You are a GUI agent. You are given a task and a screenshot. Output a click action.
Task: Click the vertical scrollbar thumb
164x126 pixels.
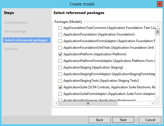pos(158,32)
